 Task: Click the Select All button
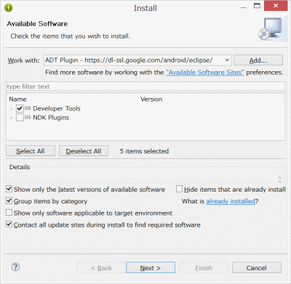coord(31,151)
